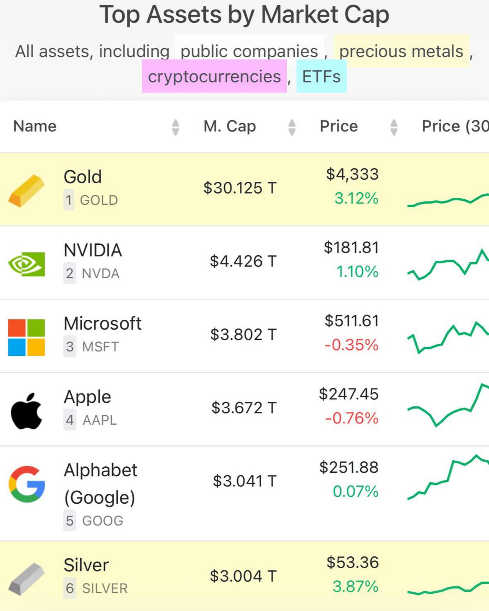489x611 pixels.
Task: Click the Price (30 days) column header
Action: [455, 126]
